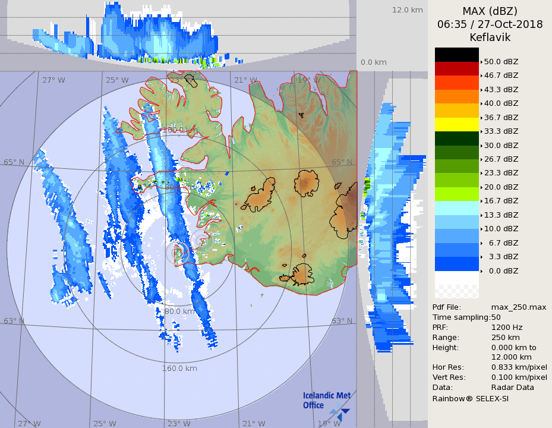Choose the dark green 30.0 dBZ swatch
This screenshot has height=428, width=552.
pos(456,138)
